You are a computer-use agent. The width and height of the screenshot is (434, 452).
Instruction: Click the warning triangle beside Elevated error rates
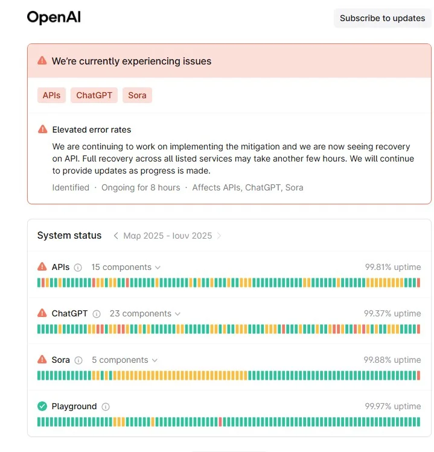42,129
